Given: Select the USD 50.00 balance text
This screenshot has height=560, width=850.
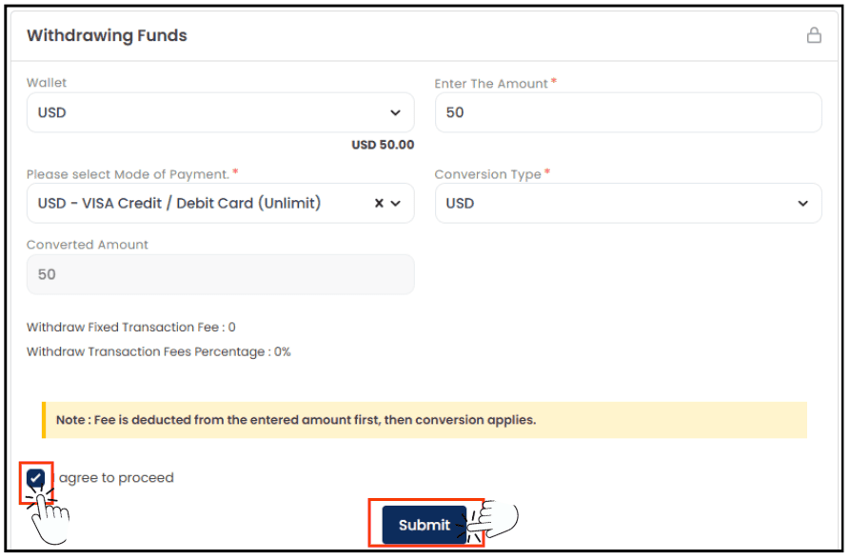Looking at the screenshot, I should (x=383, y=145).
